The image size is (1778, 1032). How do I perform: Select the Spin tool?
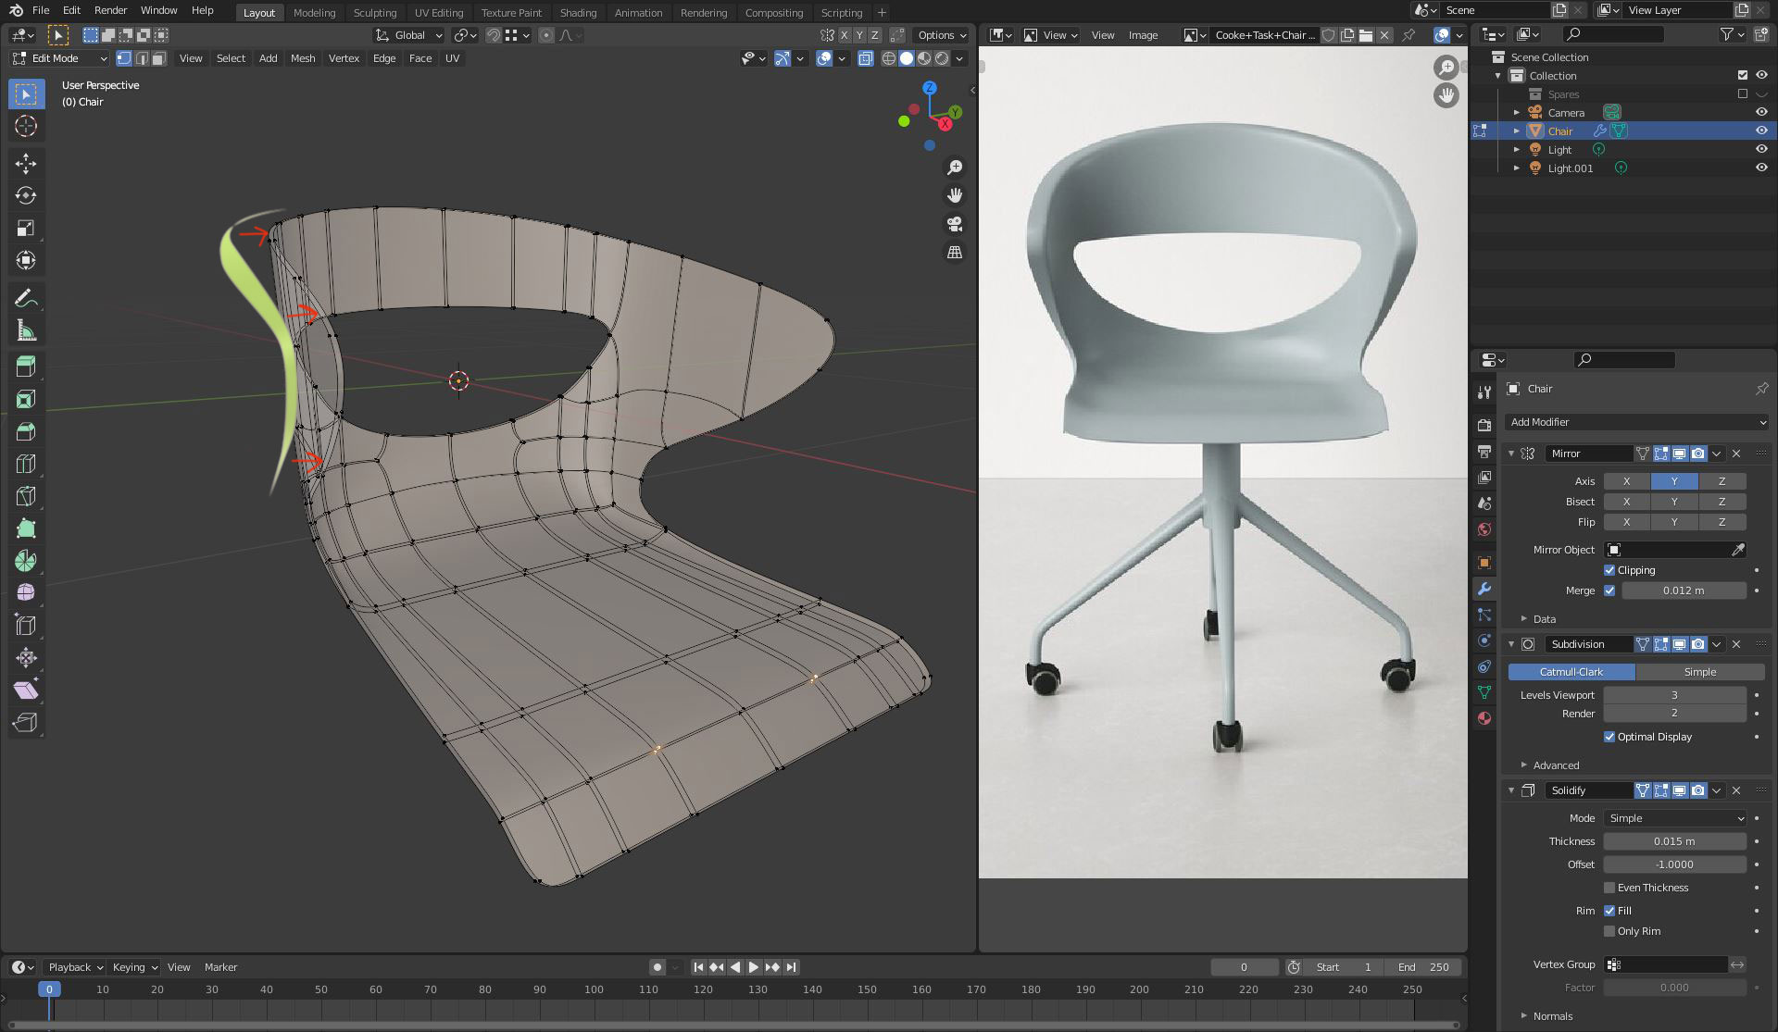26,561
